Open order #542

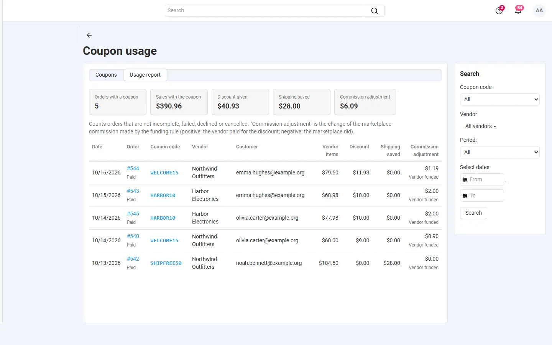tap(133, 259)
